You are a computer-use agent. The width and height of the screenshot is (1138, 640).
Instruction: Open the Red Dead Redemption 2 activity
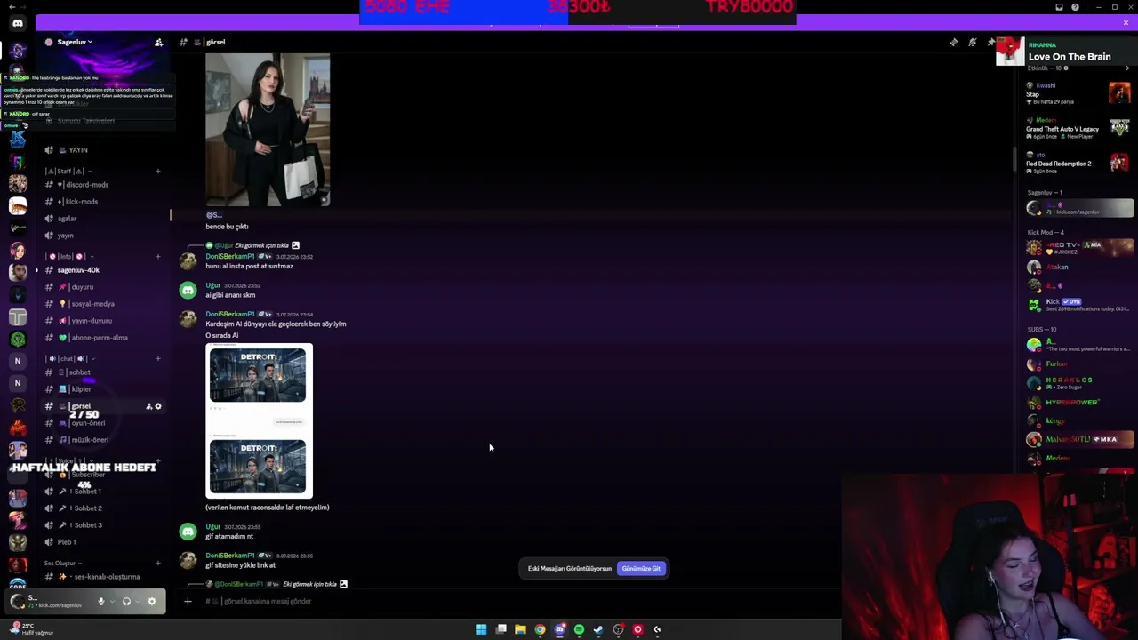pyautogui.click(x=1078, y=163)
